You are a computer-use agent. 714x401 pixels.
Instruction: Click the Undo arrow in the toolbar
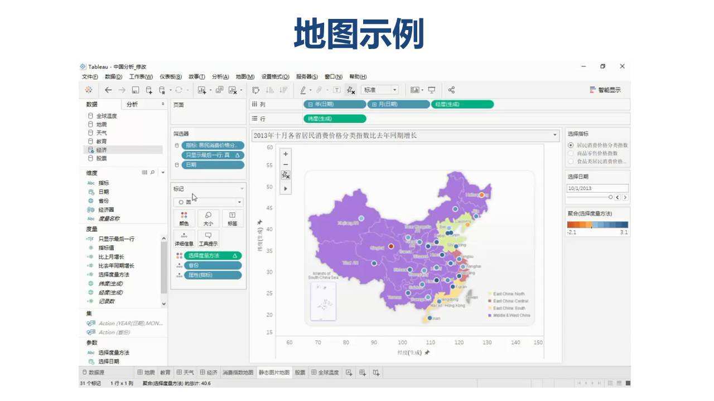pos(107,90)
